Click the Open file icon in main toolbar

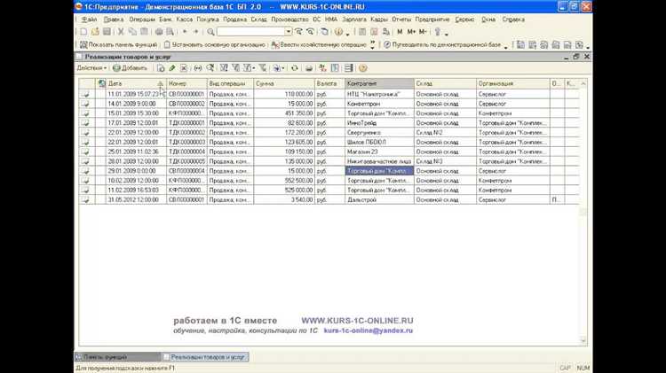95,32
